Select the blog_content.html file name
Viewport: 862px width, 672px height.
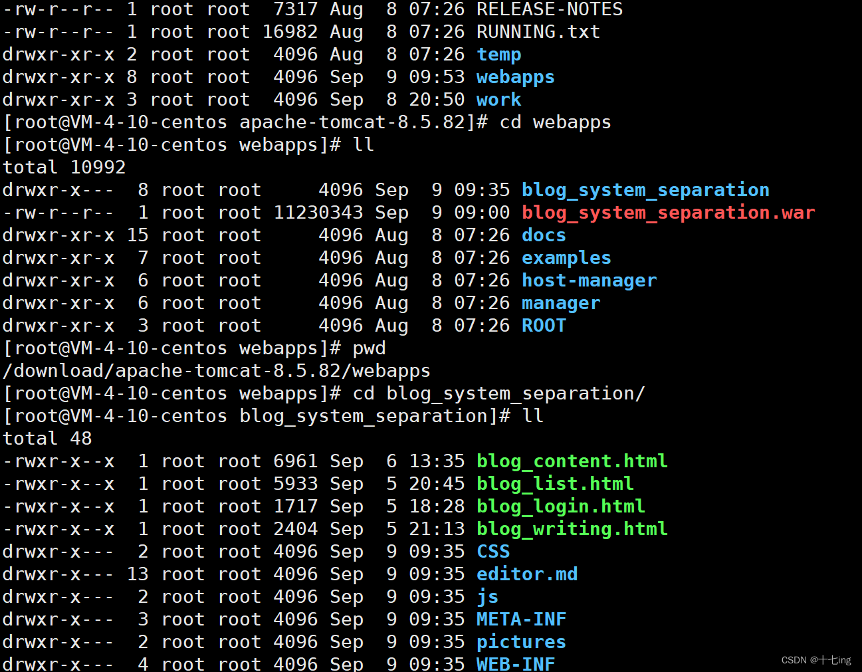(572, 461)
